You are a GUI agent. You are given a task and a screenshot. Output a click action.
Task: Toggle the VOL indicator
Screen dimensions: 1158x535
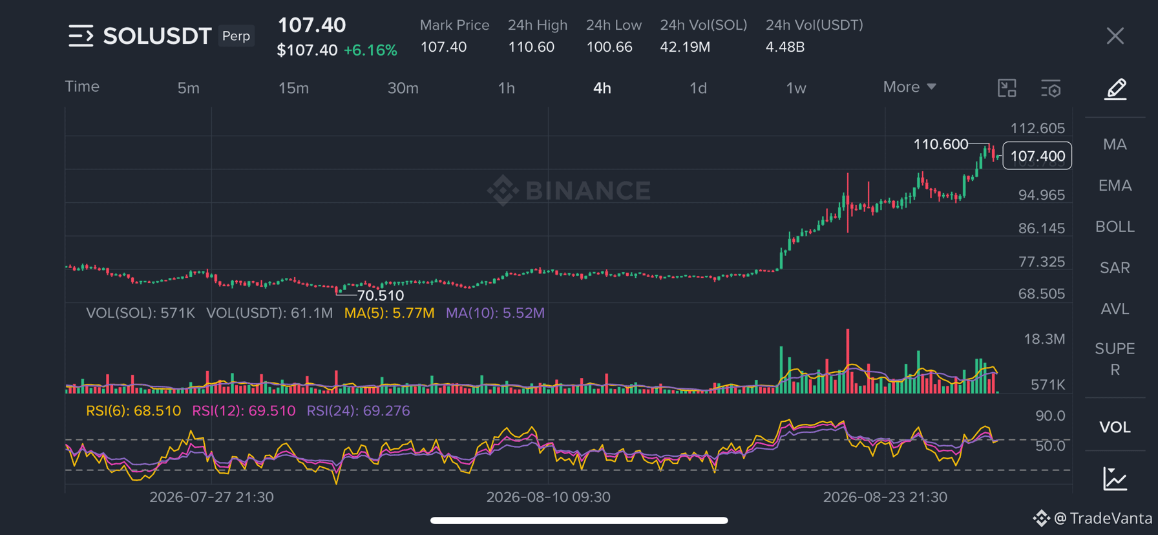click(1115, 427)
